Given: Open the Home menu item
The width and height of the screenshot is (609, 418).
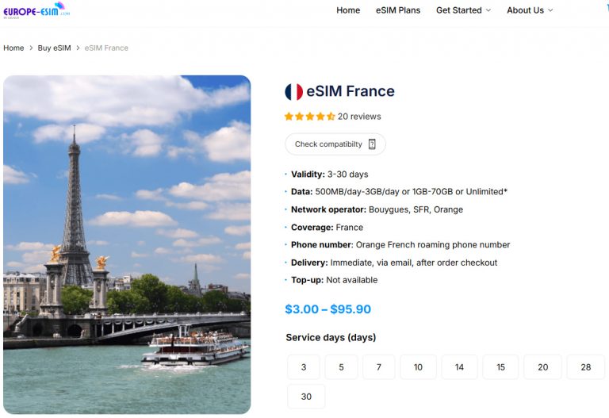Looking at the screenshot, I should click(348, 10).
